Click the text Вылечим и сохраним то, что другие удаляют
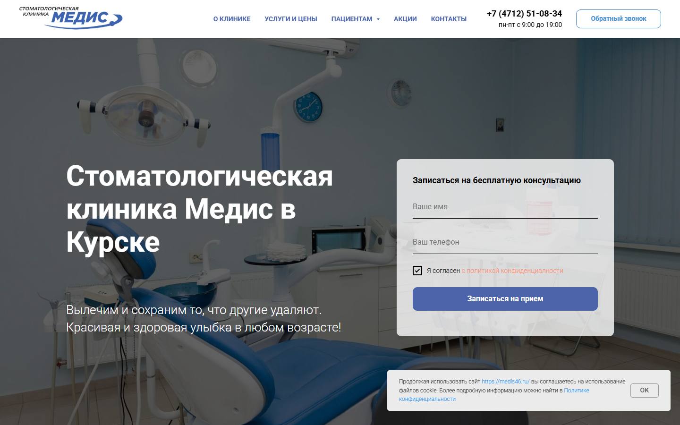 pos(194,310)
